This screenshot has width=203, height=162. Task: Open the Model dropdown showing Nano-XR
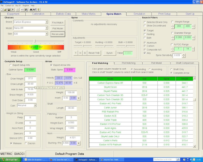click(x=47, y=28)
